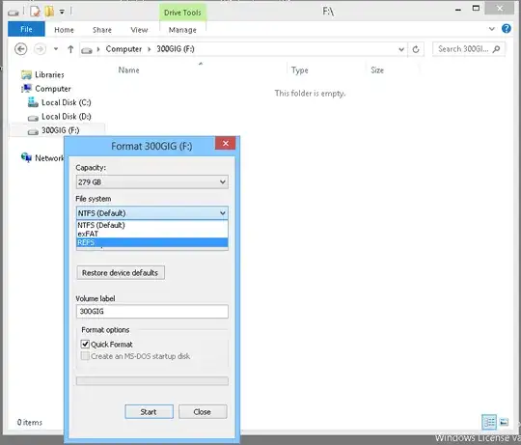Screen dimensions: 521x445
Task: Select Network in navigation pane
Action: click(x=42, y=158)
